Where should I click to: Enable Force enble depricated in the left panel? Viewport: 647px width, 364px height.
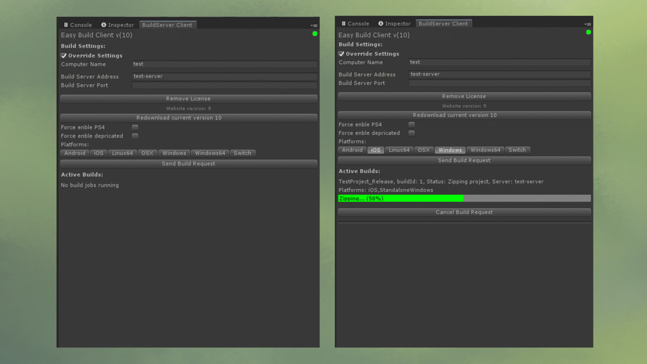coord(135,136)
